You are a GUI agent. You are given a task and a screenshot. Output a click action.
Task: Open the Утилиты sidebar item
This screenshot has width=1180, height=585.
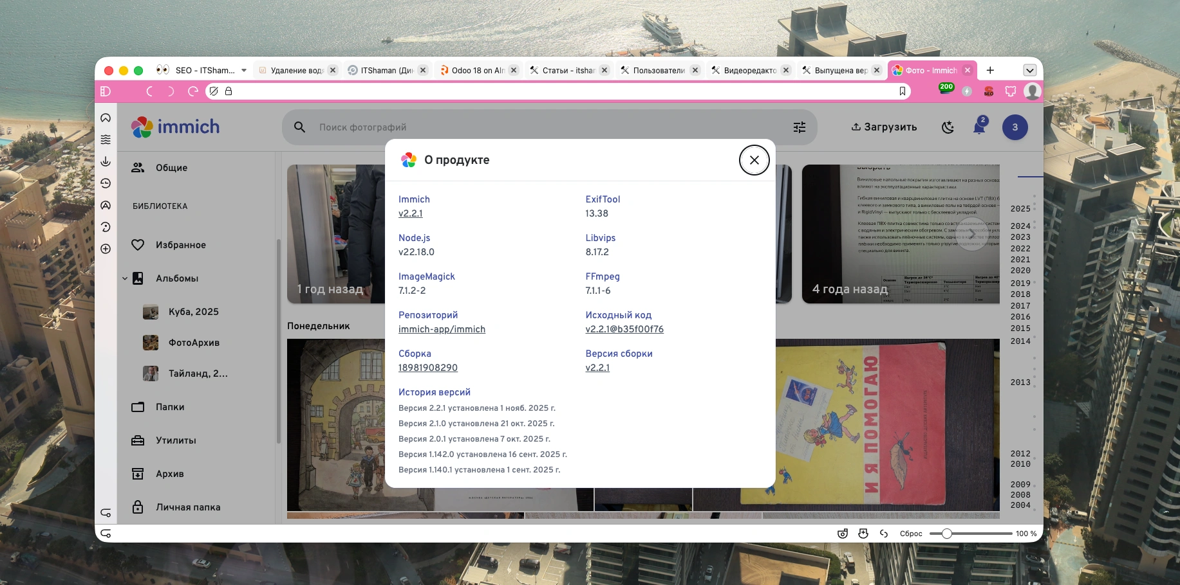(176, 440)
